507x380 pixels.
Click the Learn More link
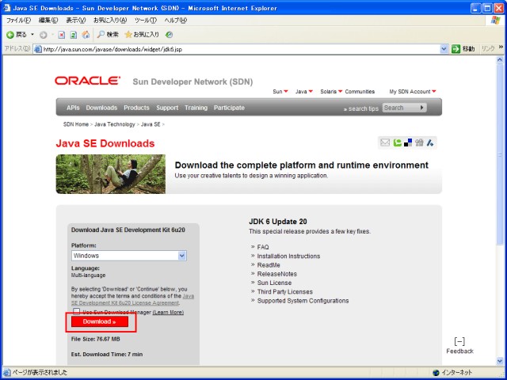pyautogui.click(x=168, y=312)
